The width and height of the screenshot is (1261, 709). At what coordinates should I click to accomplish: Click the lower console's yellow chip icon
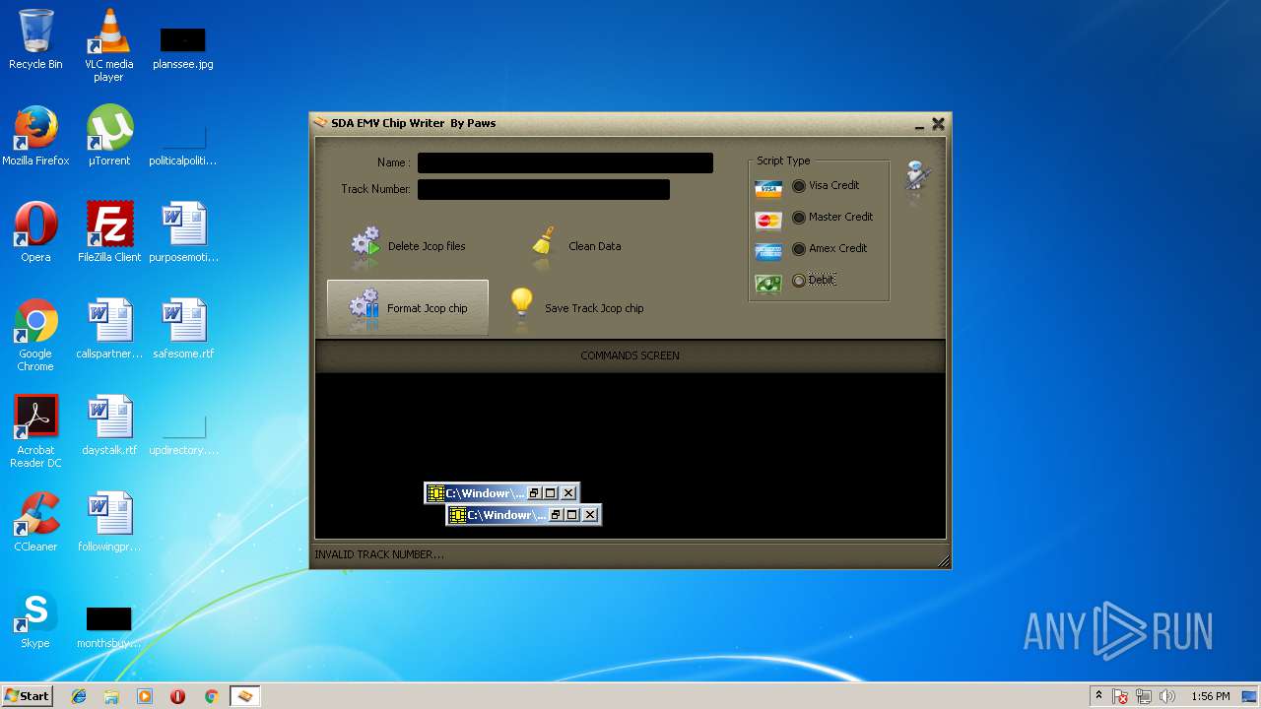click(x=457, y=515)
